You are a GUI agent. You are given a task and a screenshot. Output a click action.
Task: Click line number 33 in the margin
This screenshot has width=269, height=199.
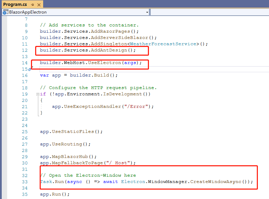coord(24,182)
